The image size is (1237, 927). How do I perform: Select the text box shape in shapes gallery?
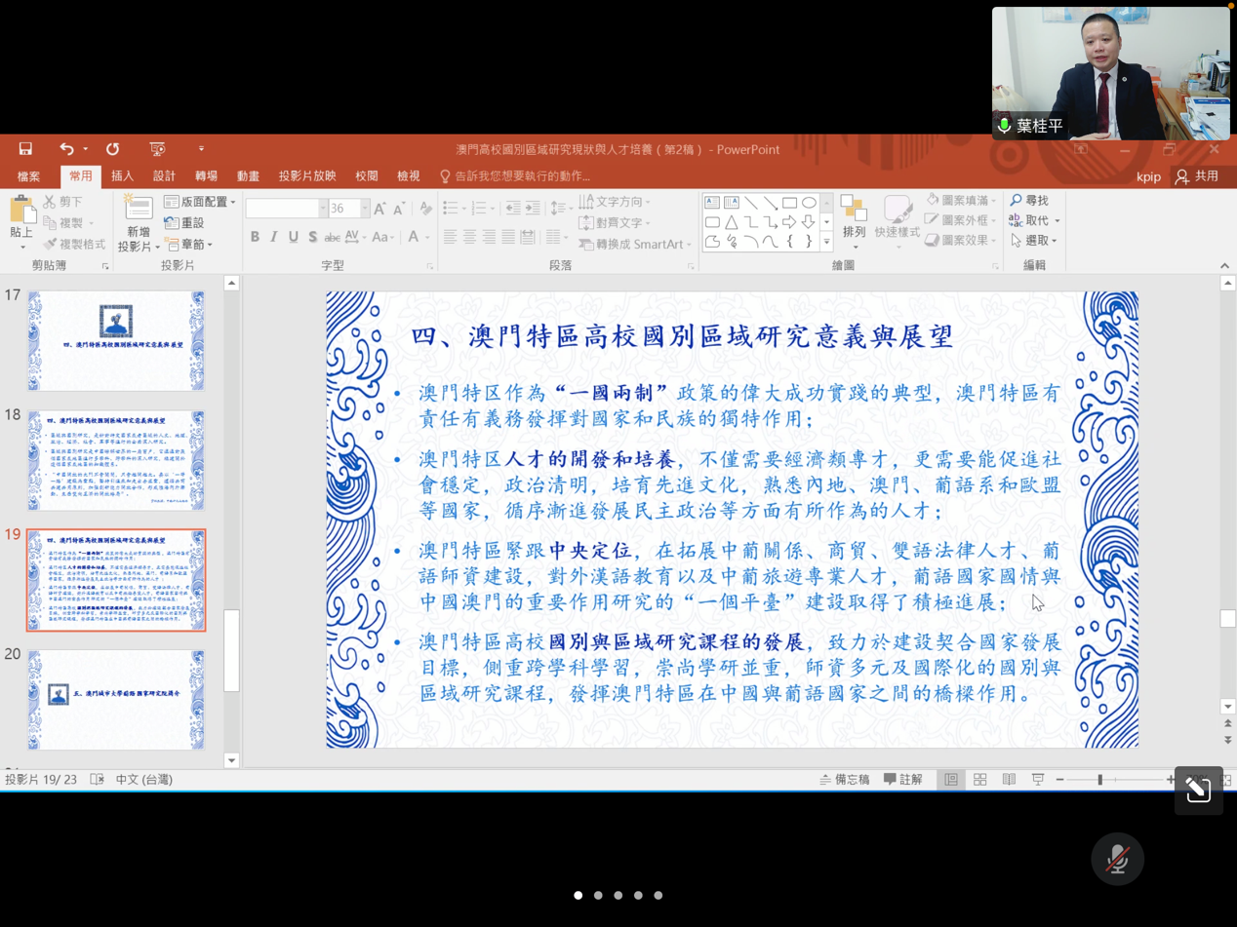coord(712,203)
